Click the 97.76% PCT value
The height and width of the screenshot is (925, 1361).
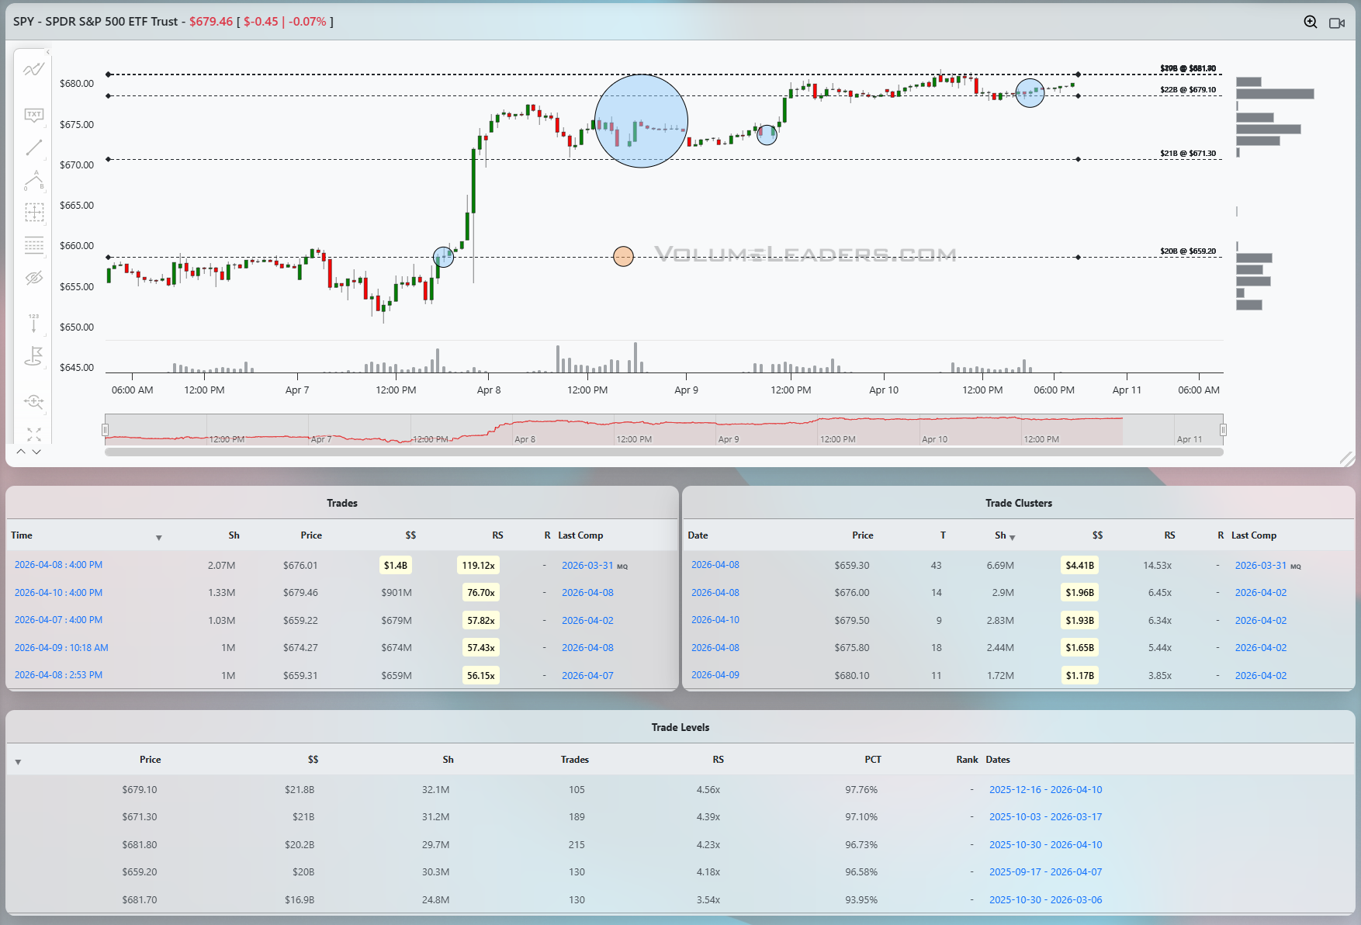point(861,790)
